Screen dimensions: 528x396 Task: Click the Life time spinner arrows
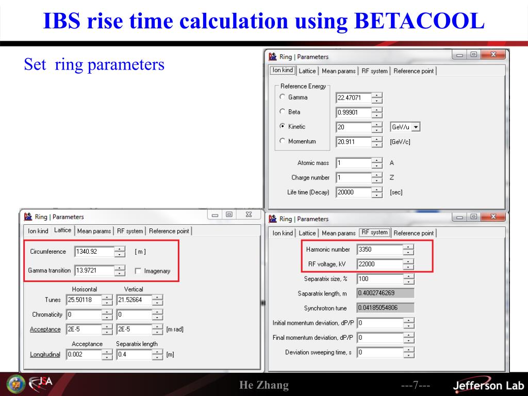click(377, 192)
